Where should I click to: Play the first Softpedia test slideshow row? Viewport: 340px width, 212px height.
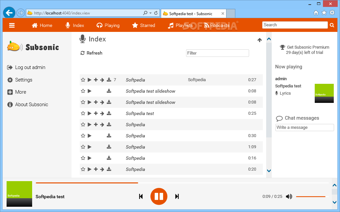(x=89, y=91)
